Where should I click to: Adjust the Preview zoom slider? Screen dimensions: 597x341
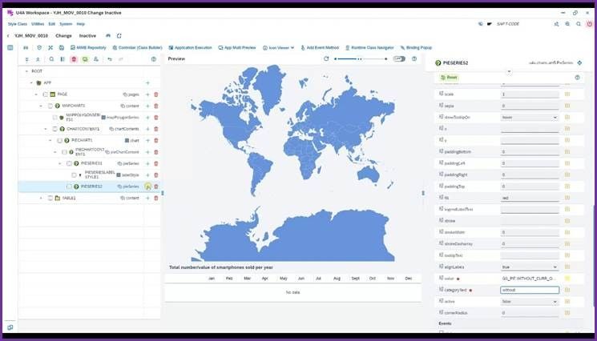click(361, 58)
